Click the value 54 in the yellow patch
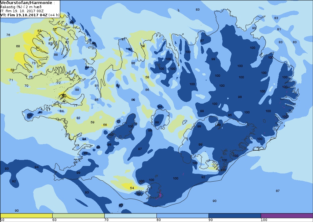Image resolution: width=313 pixels, height=222 pixels. pos(132,188)
